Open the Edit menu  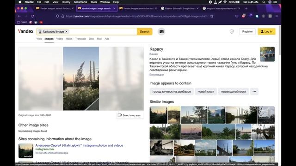(47, 2)
